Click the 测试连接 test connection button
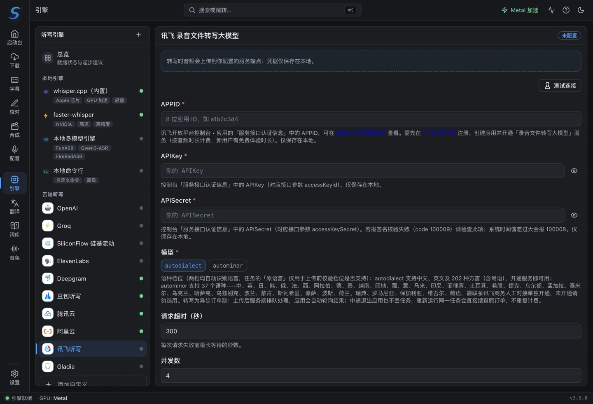 click(x=560, y=86)
